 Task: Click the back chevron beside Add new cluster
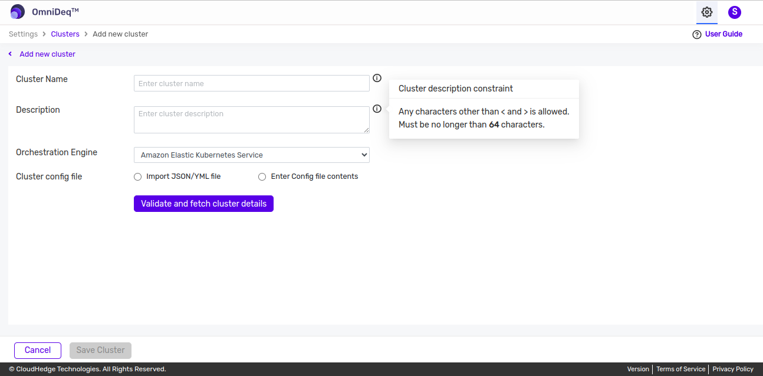click(10, 54)
